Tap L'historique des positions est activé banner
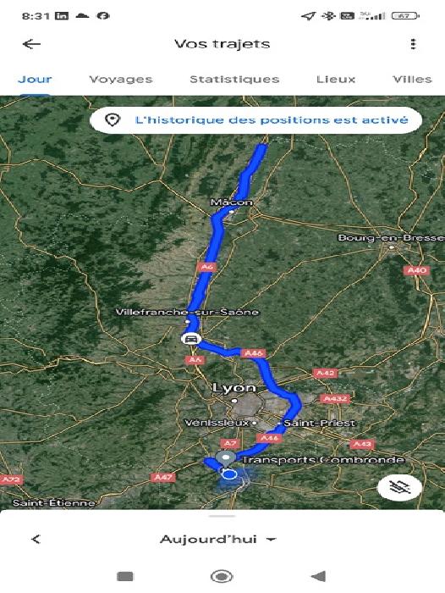445x593 pixels. [x=255, y=120]
